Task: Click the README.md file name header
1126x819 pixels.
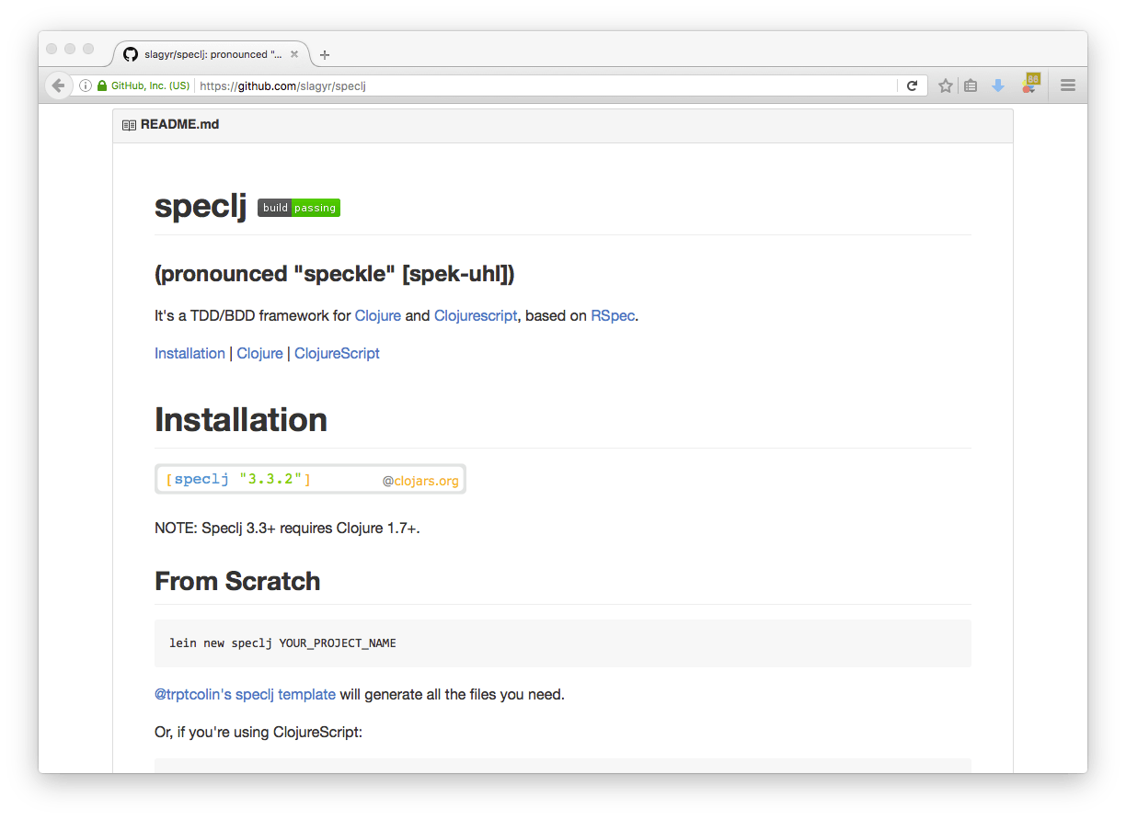Action: [179, 124]
